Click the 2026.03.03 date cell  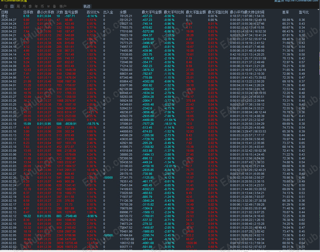pyautogui.click(x=9, y=166)
